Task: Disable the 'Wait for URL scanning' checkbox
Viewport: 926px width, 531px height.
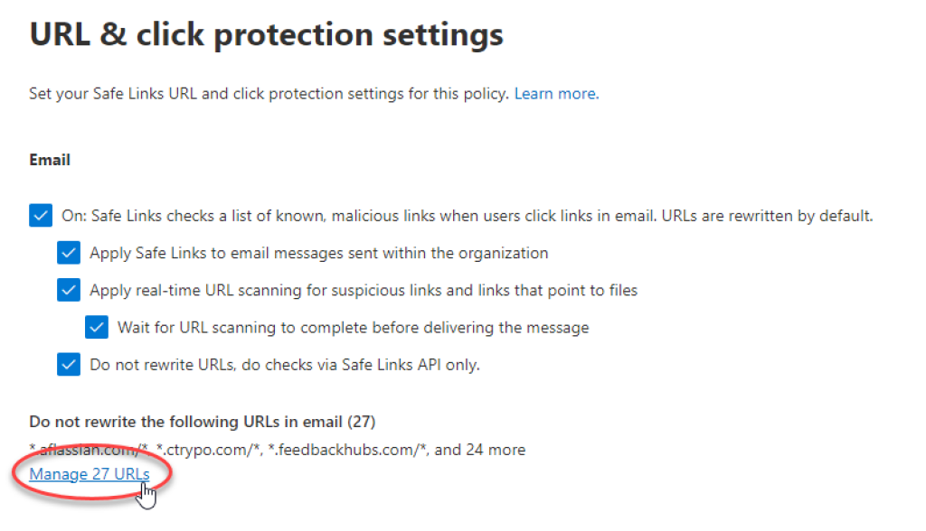Action: tap(97, 327)
